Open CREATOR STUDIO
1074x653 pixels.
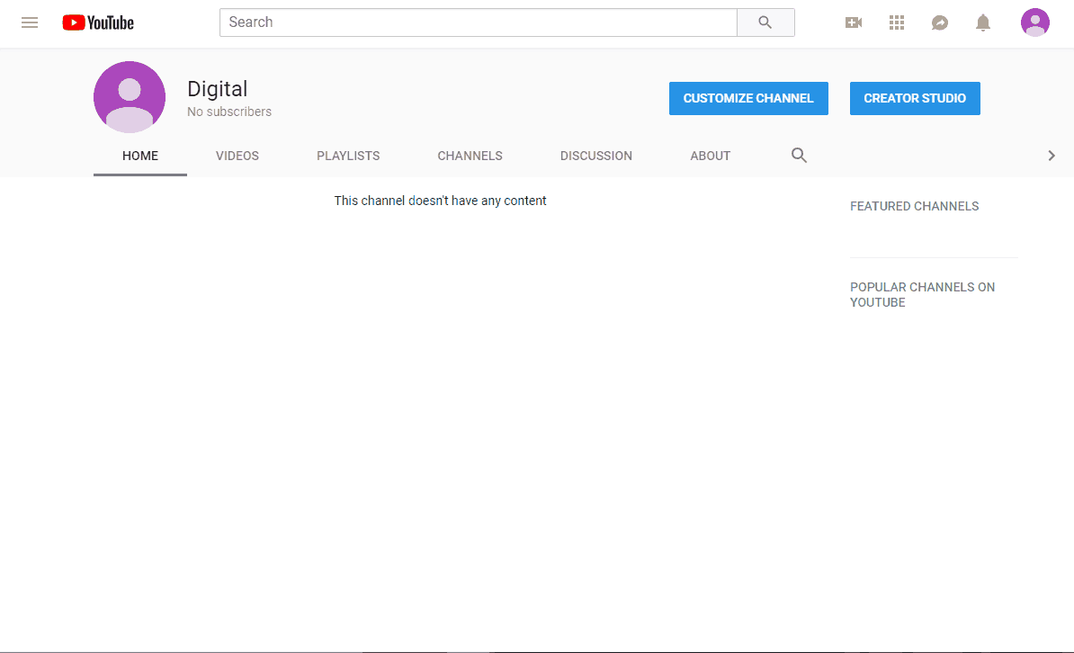tap(915, 98)
